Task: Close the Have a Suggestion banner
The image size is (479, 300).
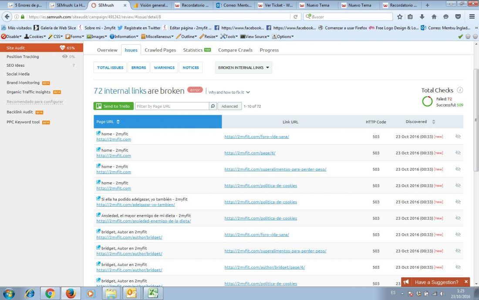Action: [x=466, y=282]
